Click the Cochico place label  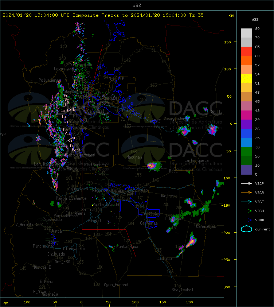164,259
